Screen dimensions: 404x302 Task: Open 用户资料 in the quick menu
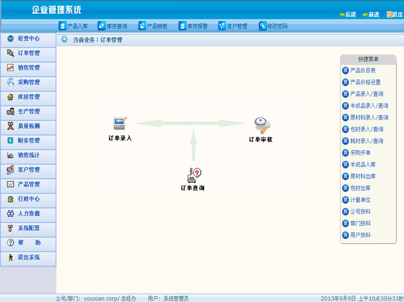(x=360, y=235)
